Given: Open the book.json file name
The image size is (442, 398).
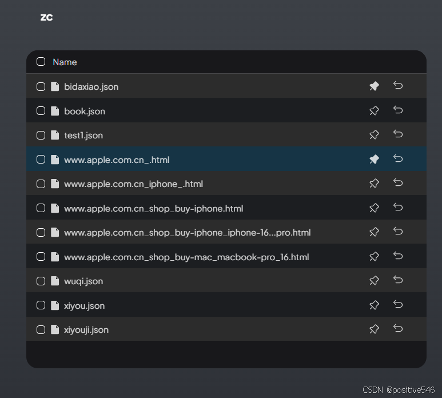Looking at the screenshot, I should point(85,112).
